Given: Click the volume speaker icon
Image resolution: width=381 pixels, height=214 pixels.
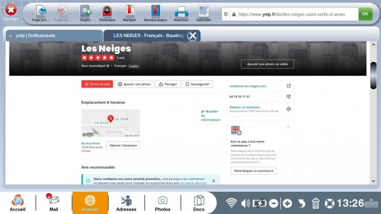Looking at the screenshot, I should tap(246, 203).
